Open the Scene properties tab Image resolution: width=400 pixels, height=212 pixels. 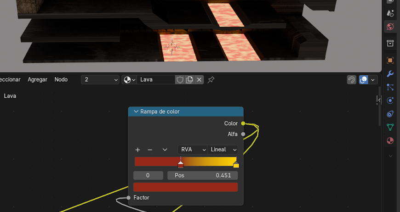point(390,13)
